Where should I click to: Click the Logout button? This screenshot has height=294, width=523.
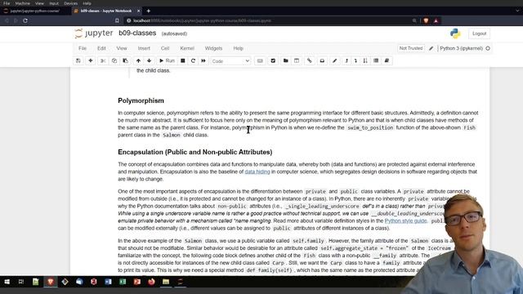click(479, 33)
